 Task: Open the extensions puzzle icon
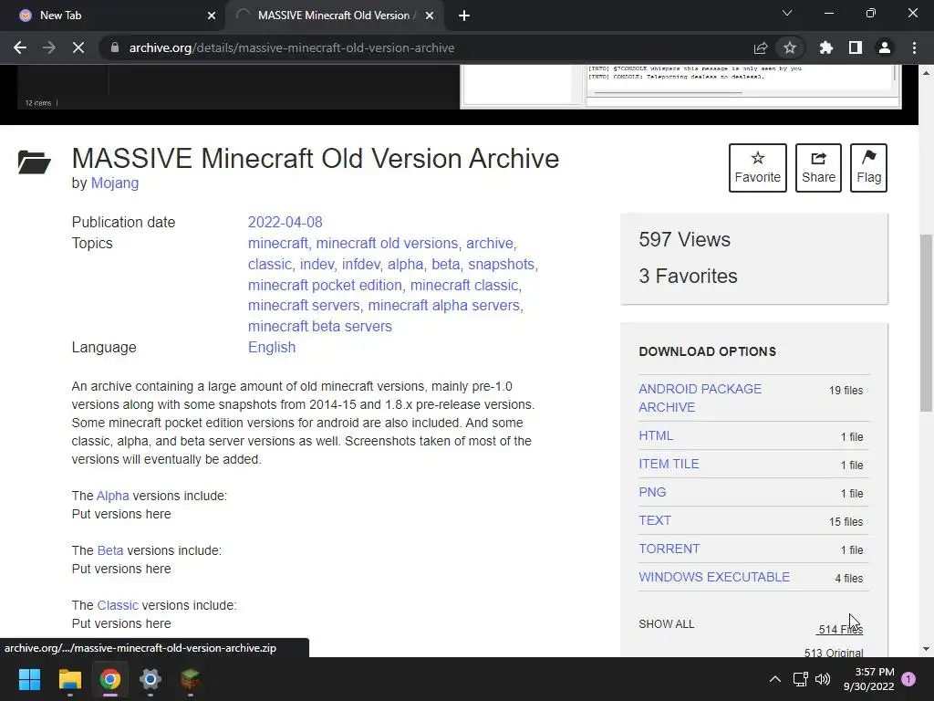826,47
